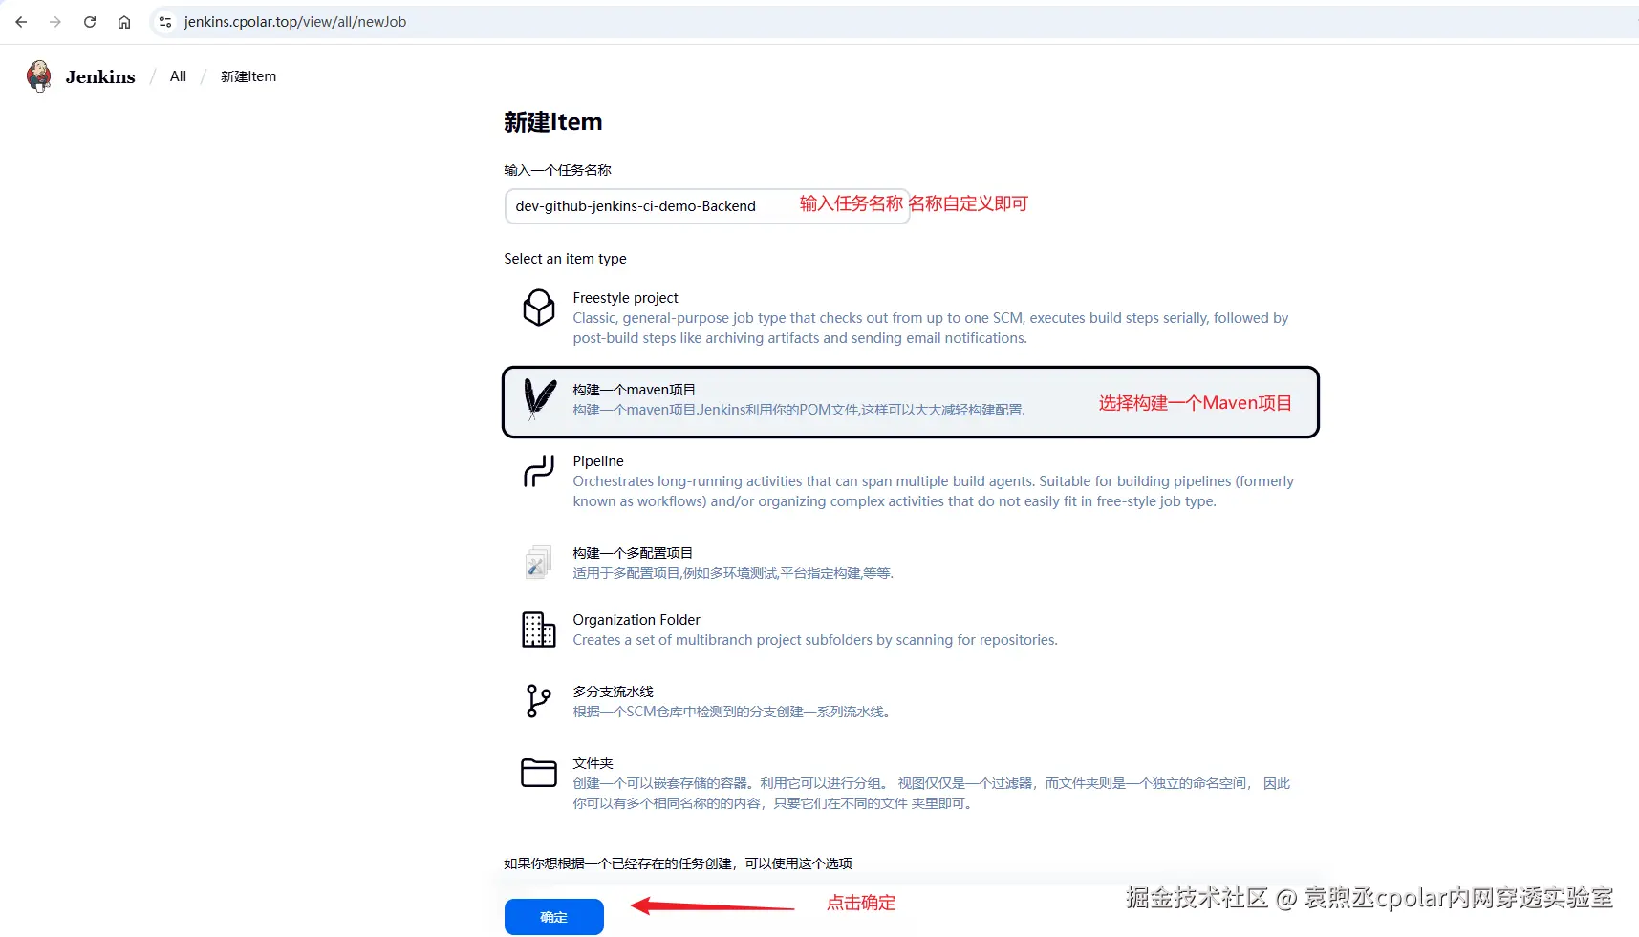
Task: Choose 文件夹 item type
Action: 912,783
